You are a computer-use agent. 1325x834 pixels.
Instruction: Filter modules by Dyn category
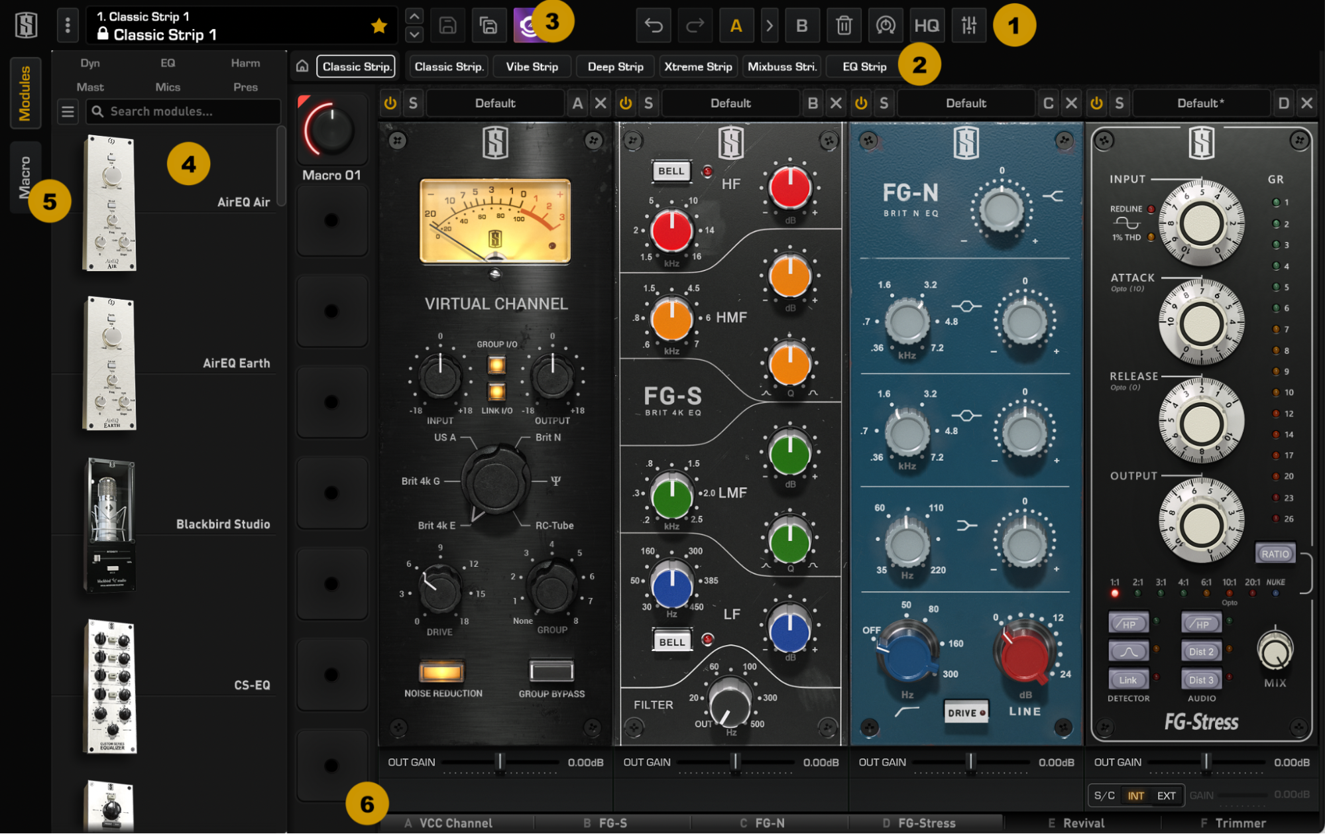tap(90, 63)
